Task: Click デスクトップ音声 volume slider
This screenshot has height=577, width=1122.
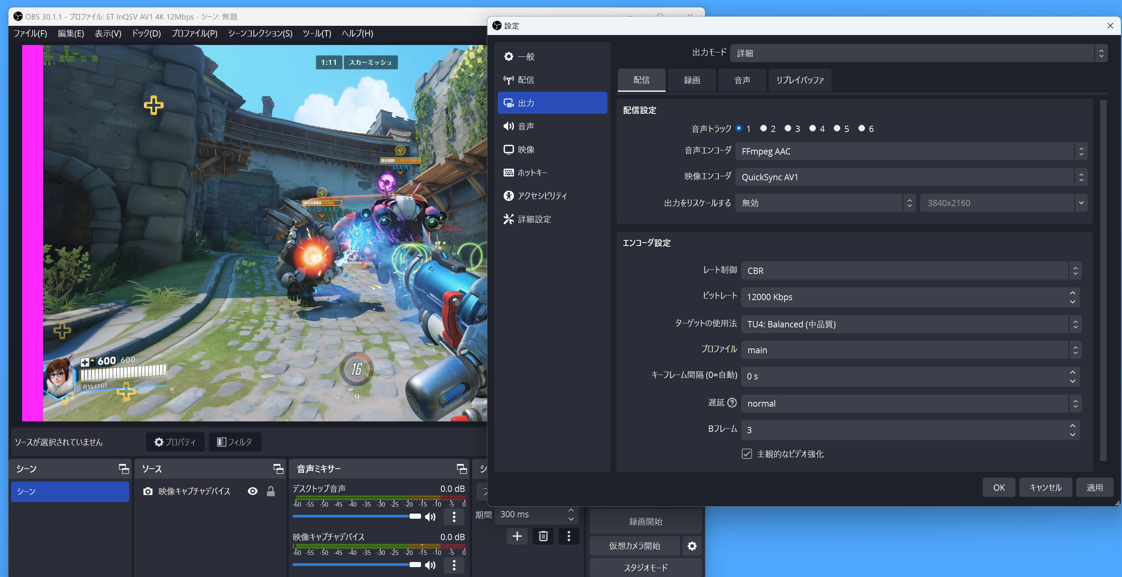Action: click(357, 517)
